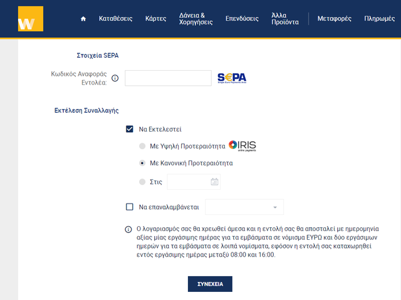The width and height of the screenshot is (401, 300).
Task: Click the info icon beside Κωδικός Αναφοράς Εντολέα
Action: coord(115,78)
